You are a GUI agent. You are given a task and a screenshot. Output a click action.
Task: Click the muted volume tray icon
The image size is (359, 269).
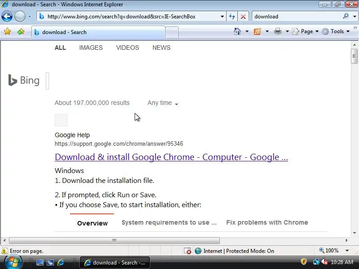(x=324, y=262)
